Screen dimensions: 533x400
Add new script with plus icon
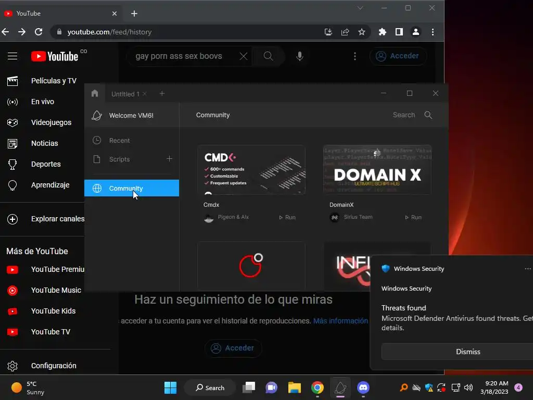click(169, 159)
